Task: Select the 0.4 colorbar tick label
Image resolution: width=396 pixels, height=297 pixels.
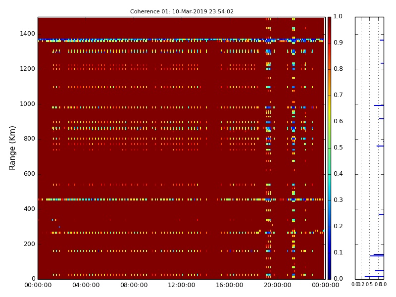Action: [338, 174]
